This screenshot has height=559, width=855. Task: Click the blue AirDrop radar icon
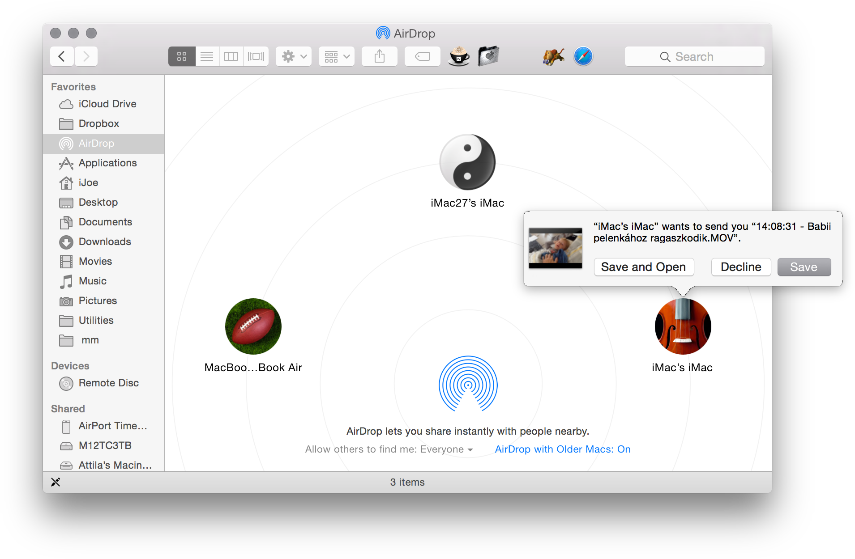click(x=468, y=384)
